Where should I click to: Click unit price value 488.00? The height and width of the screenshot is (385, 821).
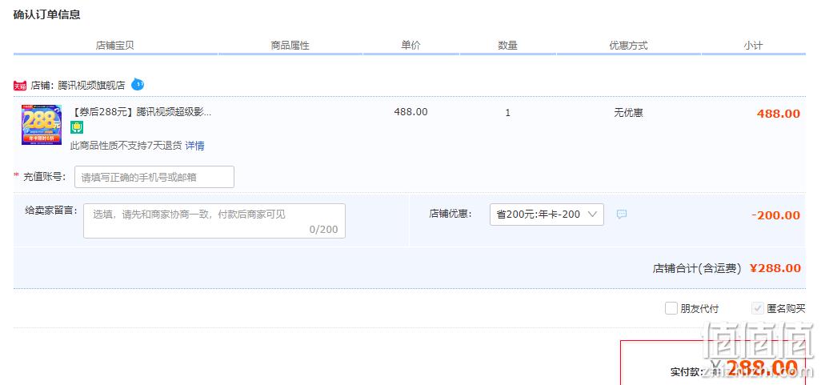coord(411,111)
